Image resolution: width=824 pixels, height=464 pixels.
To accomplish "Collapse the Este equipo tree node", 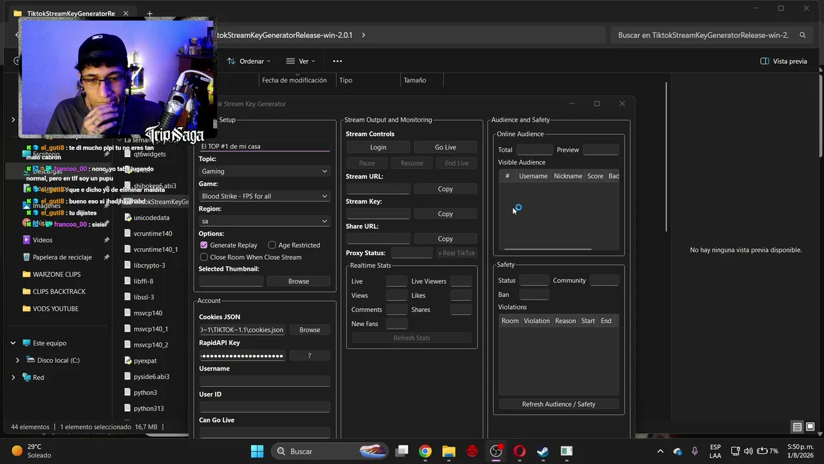I will click(13, 343).
